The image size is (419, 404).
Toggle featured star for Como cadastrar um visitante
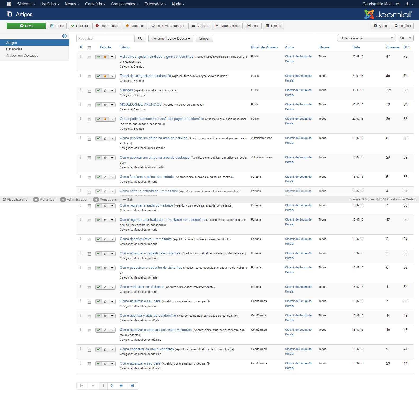105,287
